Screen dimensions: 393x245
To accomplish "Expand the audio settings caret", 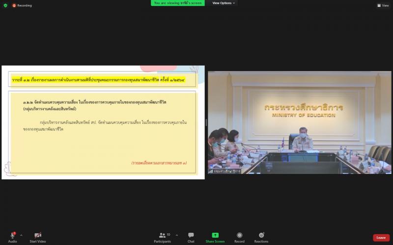I will point(21,235).
